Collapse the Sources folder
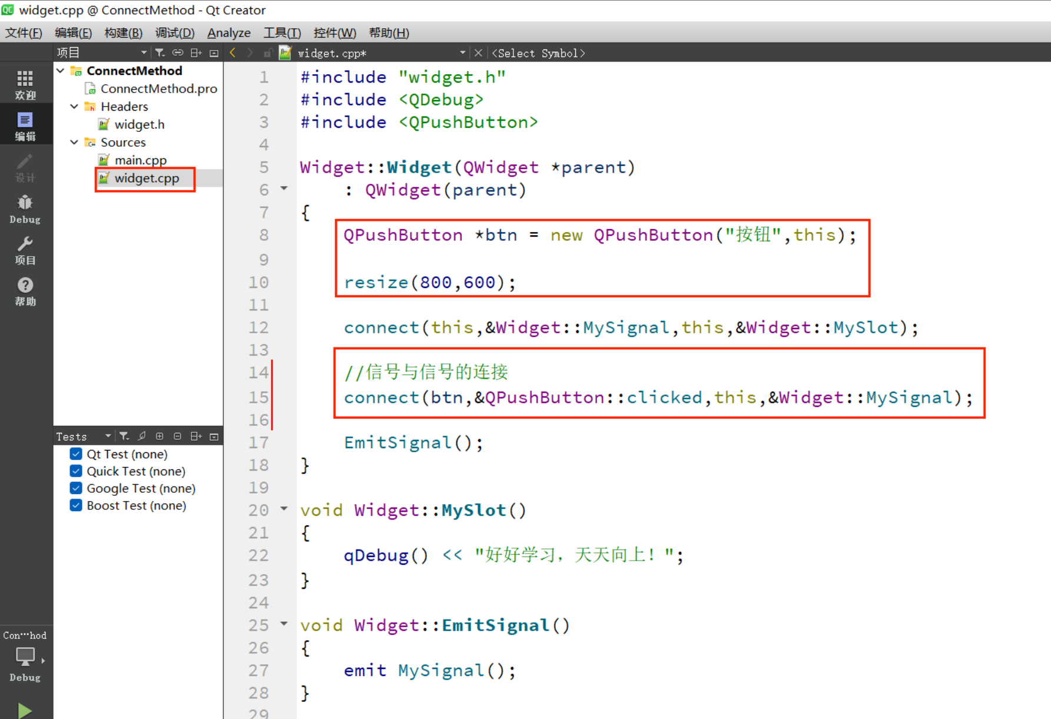This screenshot has width=1051, height=719. tap(74, 142)
